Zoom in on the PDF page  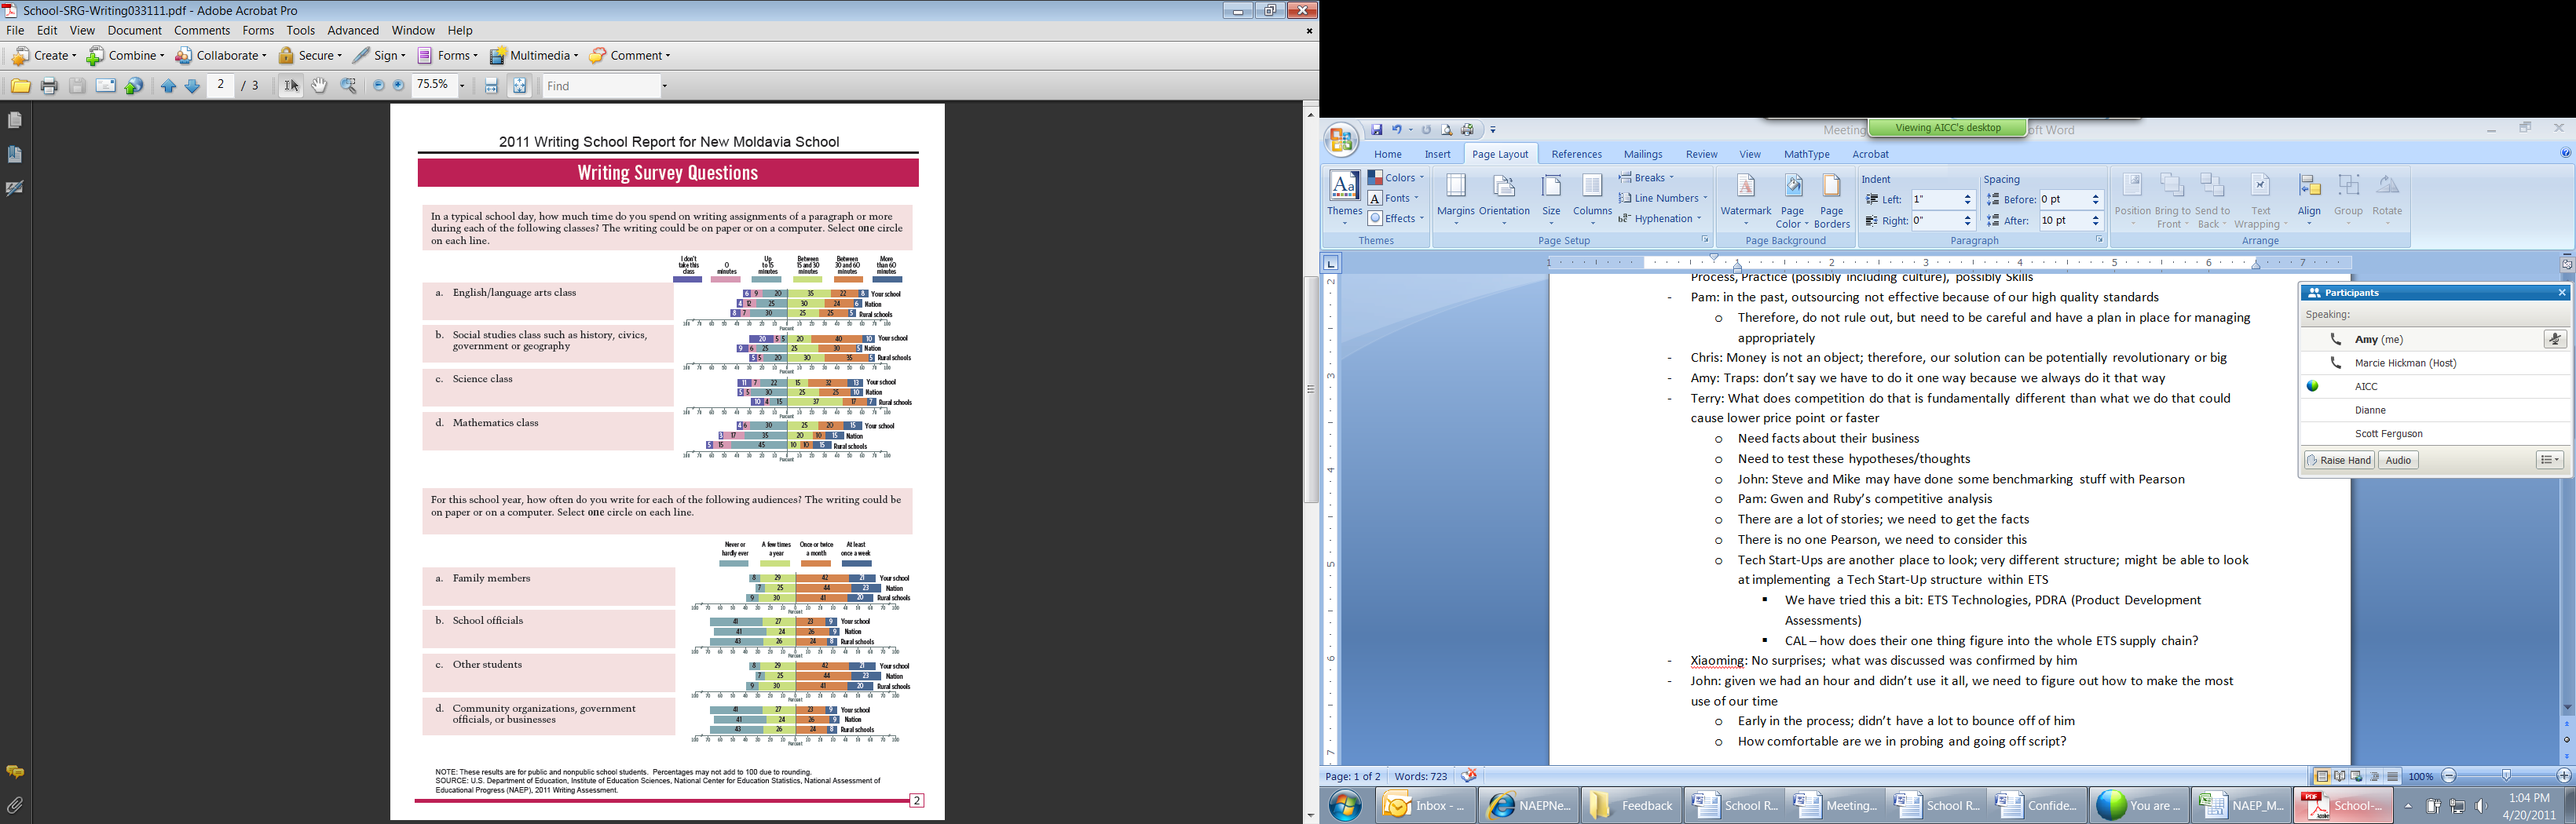(399, 86)
